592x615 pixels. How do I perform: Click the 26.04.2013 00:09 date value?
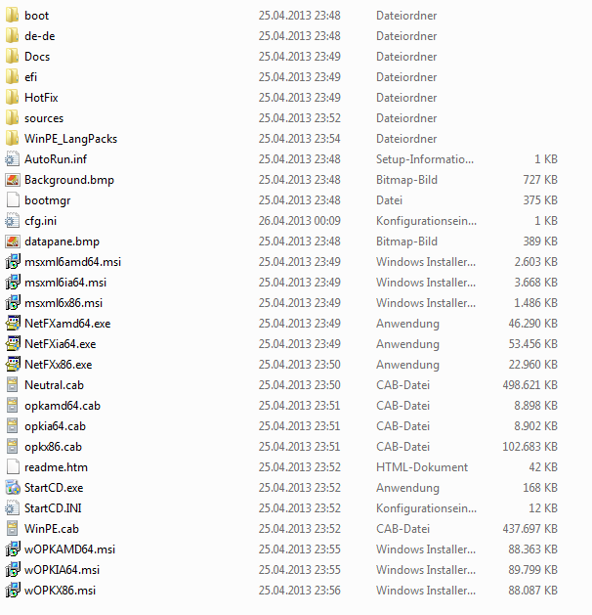tap(299, 220)
